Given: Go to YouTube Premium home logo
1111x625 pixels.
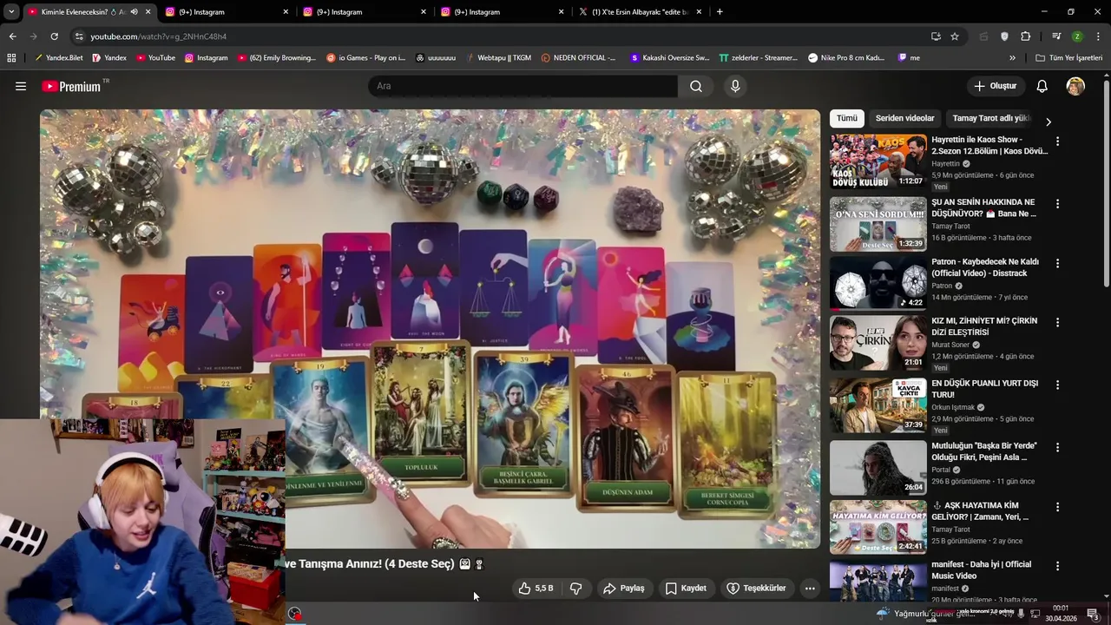Looking at the screenshot, I should click(x=71, y=86).
